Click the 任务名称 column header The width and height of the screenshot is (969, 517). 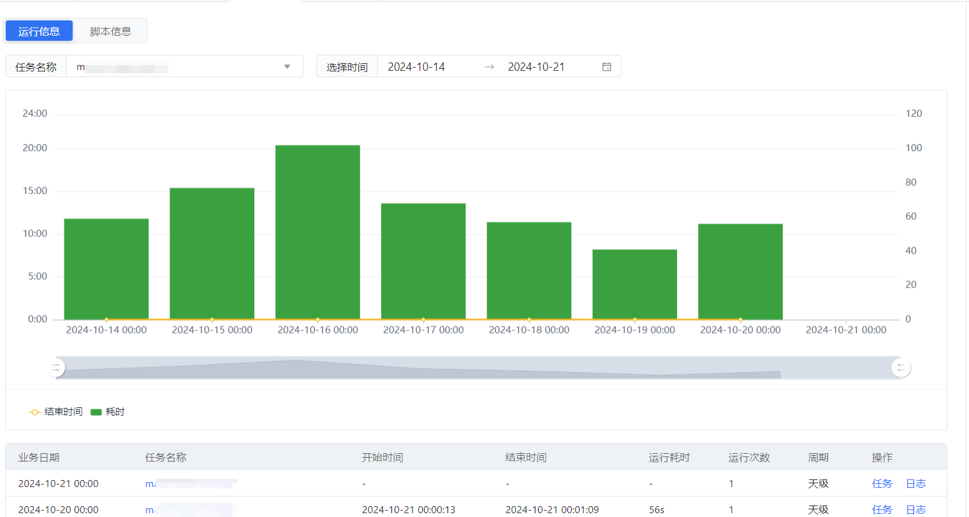[166, 458]
